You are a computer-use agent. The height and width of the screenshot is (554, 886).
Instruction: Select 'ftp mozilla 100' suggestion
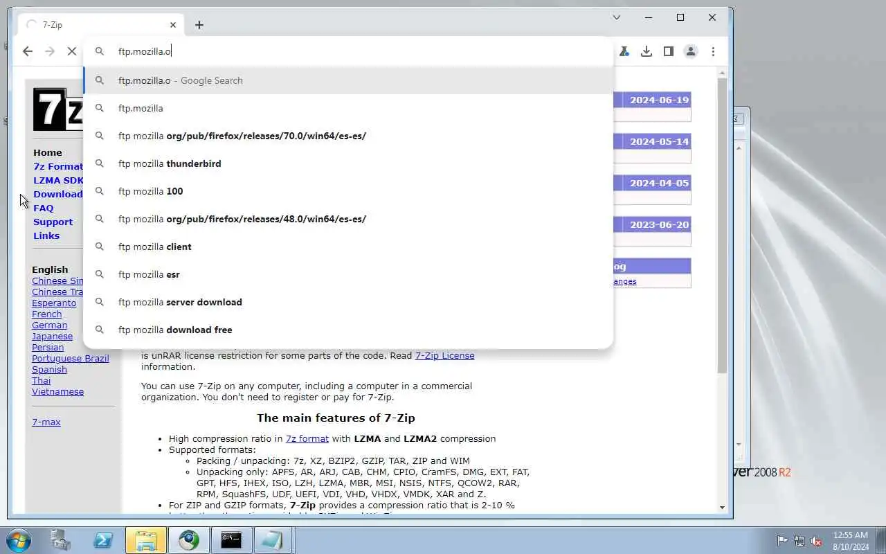tap(348, 191)
